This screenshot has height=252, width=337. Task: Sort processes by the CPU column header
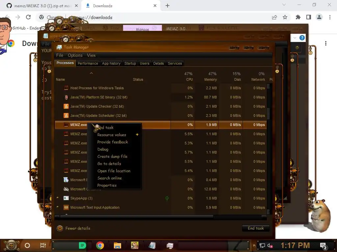pos(189,79)
